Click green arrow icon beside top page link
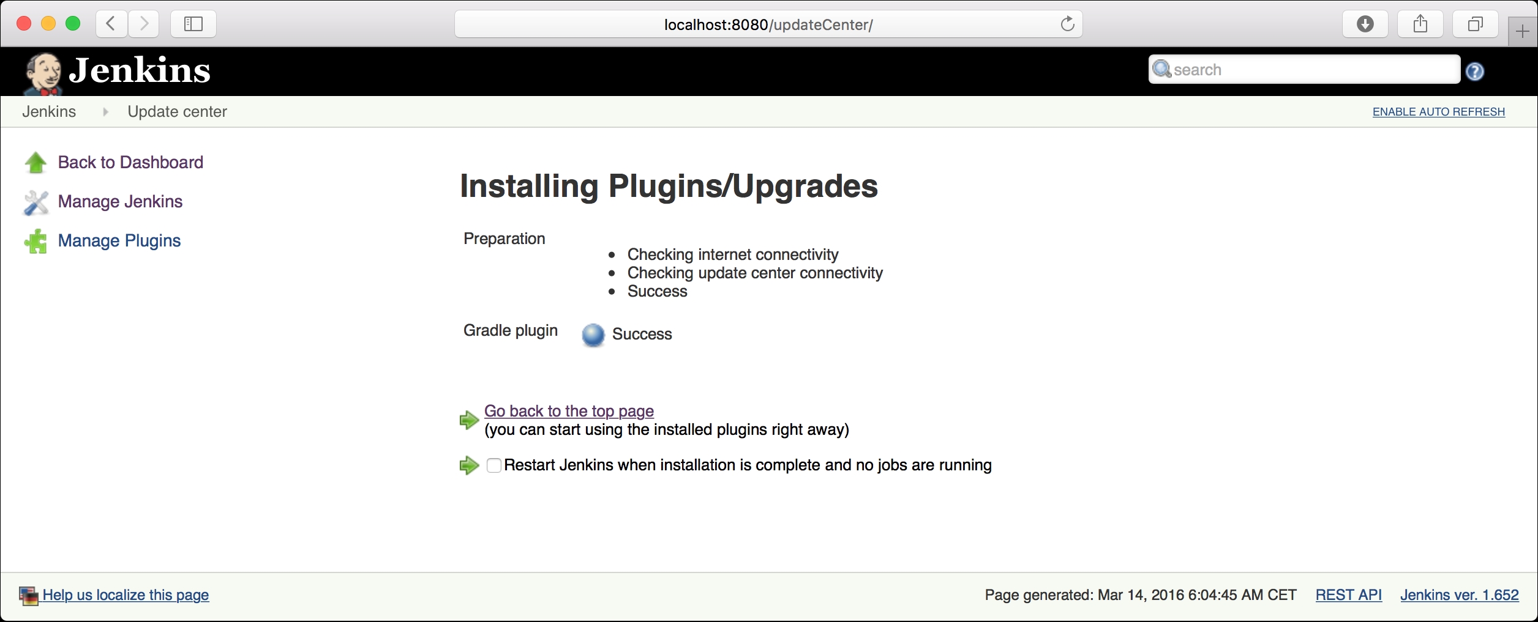This screenshot has width=1538, height=622. 469,420
